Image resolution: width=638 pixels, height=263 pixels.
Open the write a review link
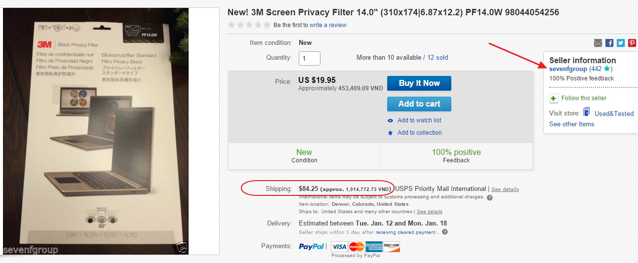(x=328, y=25)
